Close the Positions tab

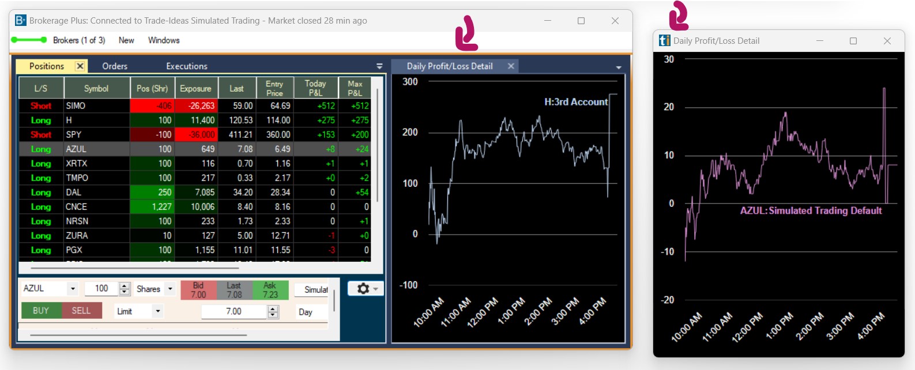(80, 66)
